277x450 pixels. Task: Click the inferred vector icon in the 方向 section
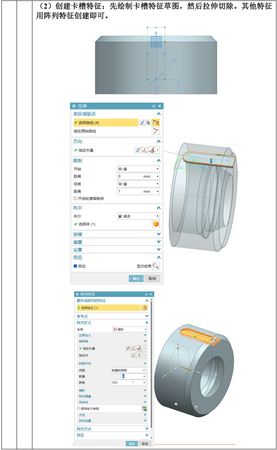[152, 150]
